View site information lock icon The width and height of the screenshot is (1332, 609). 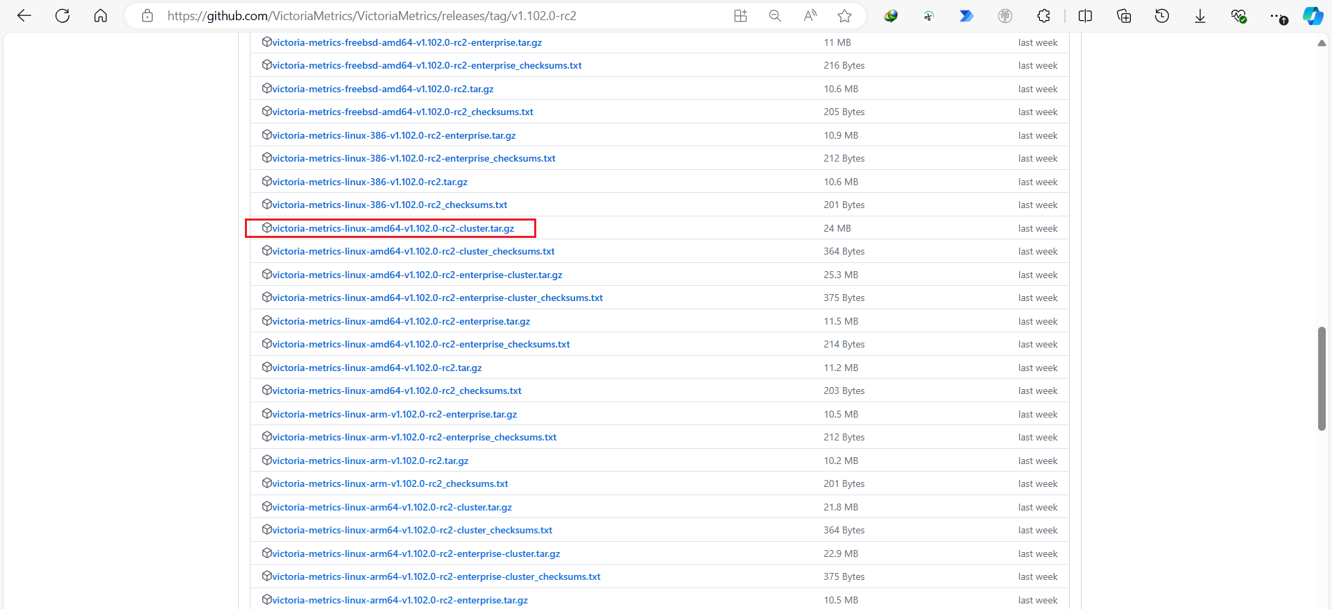[x=147, y=16]
